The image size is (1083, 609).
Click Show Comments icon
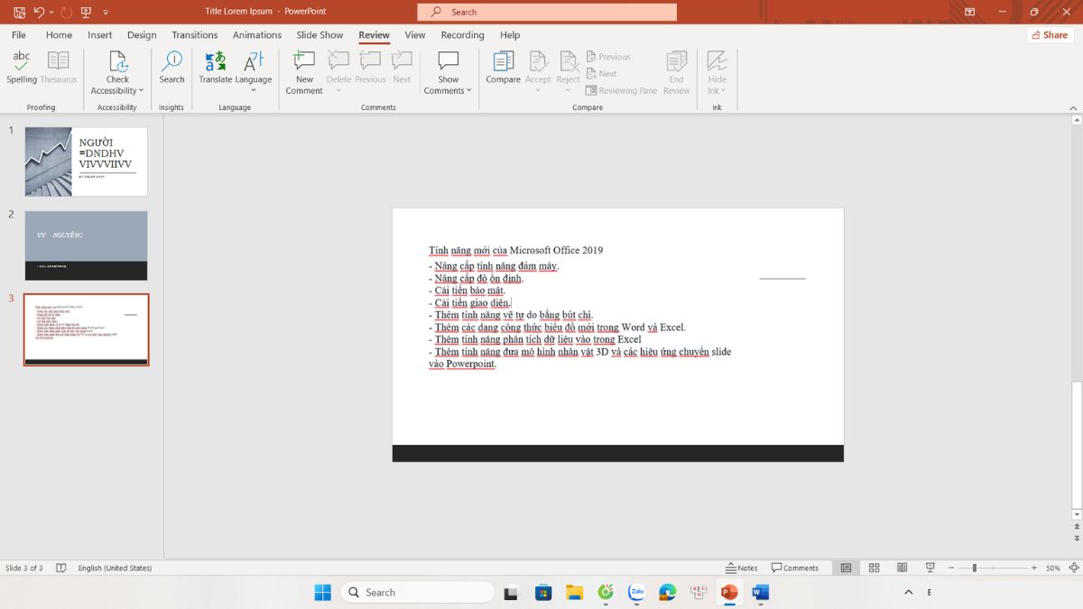point(449,61)
